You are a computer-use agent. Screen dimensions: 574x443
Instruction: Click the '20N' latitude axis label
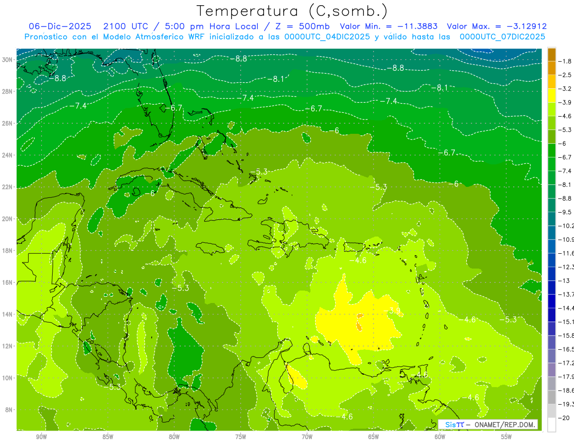pos(7,219)
